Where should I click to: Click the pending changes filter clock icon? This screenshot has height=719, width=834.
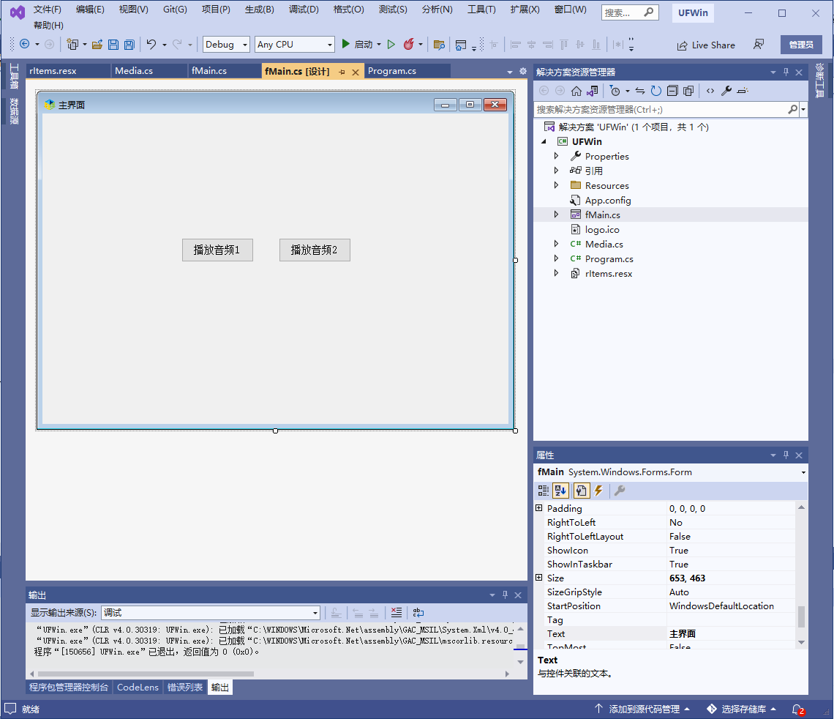615,91
